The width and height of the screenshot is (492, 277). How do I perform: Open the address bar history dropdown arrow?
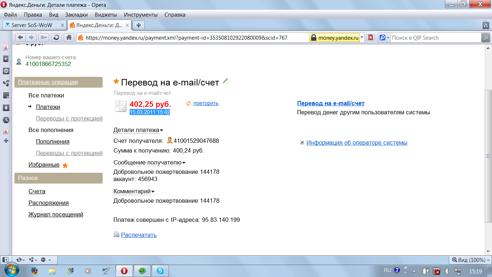click(362, 38)
